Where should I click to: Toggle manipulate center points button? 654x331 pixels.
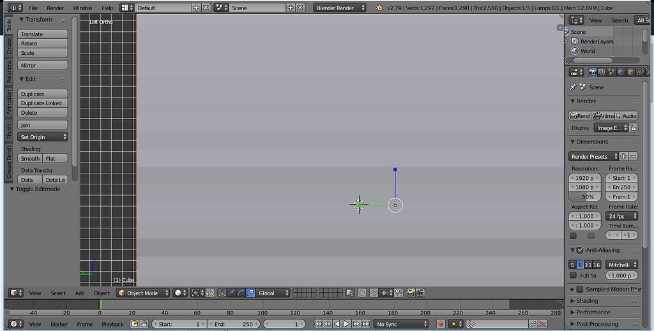tap(209, 293)
